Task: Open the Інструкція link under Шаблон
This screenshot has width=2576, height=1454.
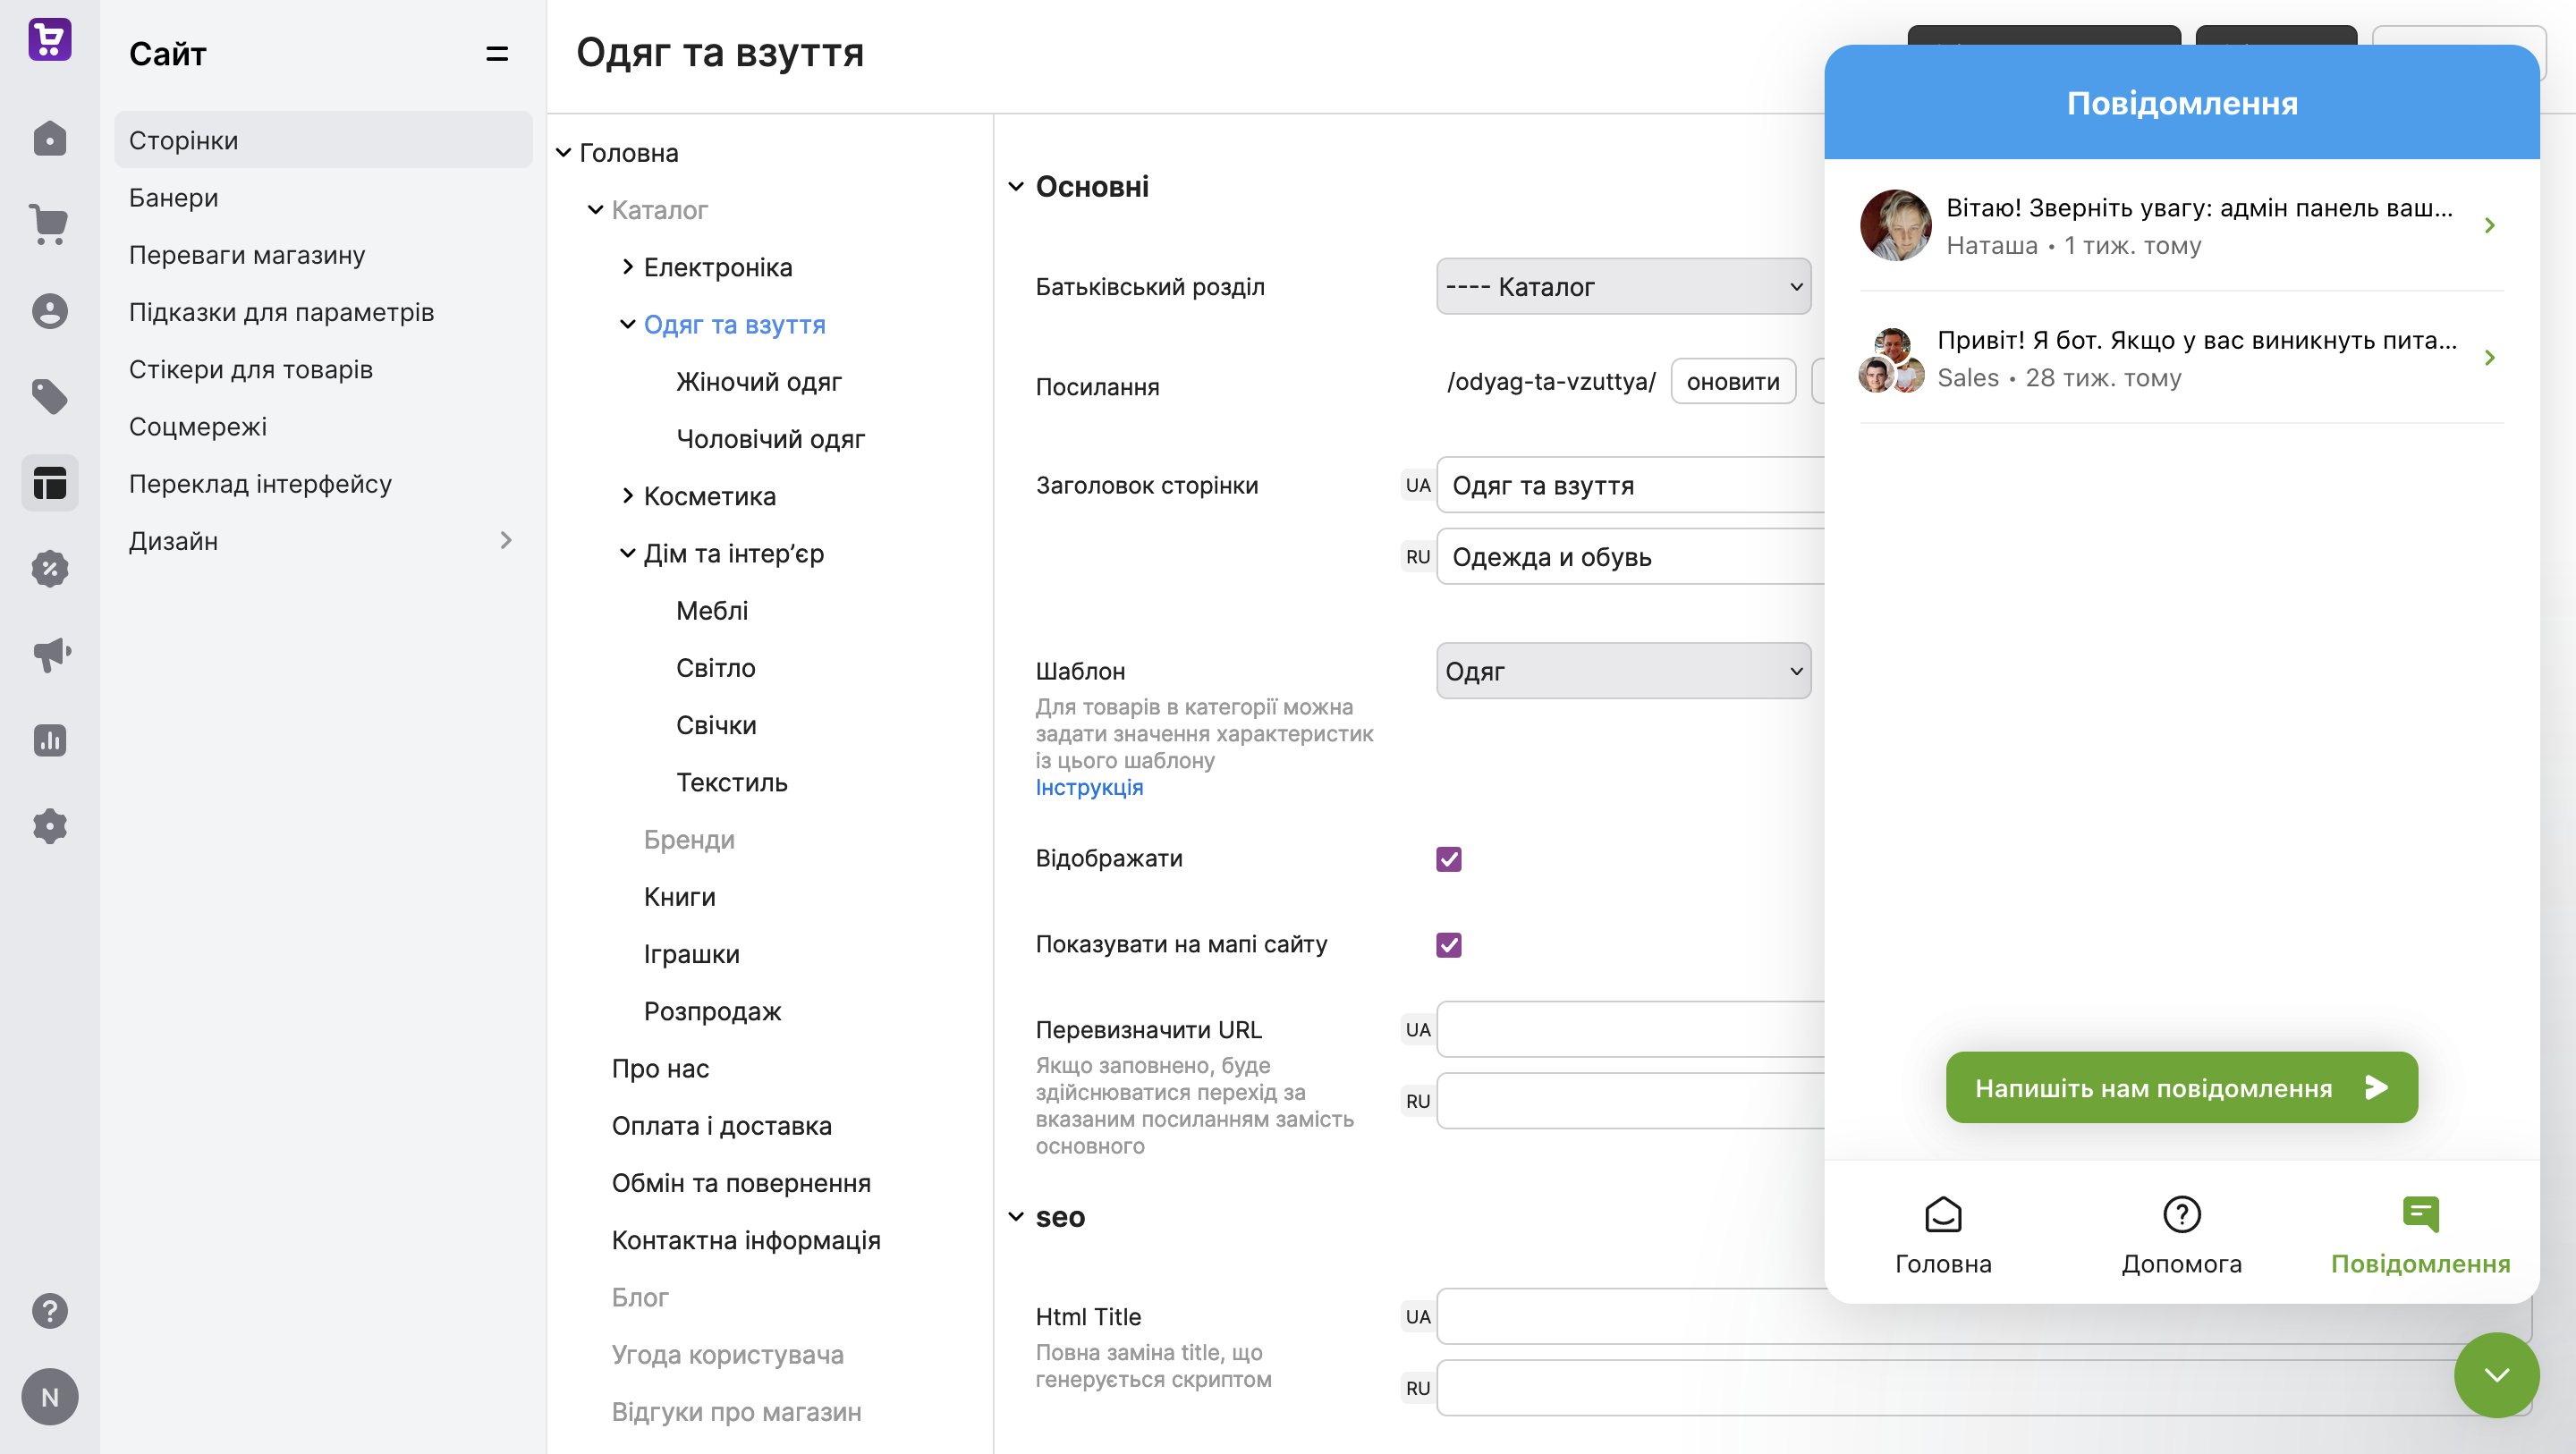Action: pos(1089,788)
